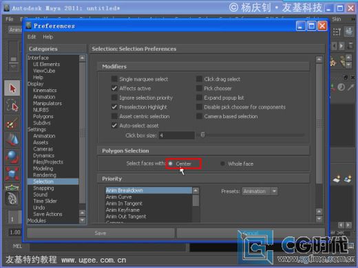
Task: Choose the Lasso select tool
Action: 12,105
